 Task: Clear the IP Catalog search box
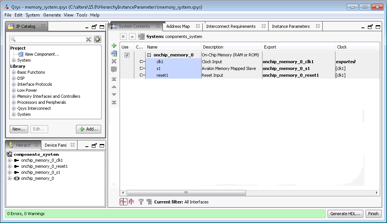tap(88, 39)
